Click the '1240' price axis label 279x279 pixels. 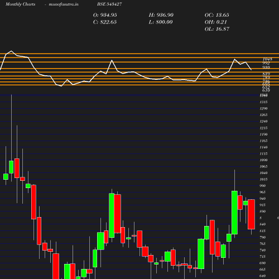(x=263, y=121)
